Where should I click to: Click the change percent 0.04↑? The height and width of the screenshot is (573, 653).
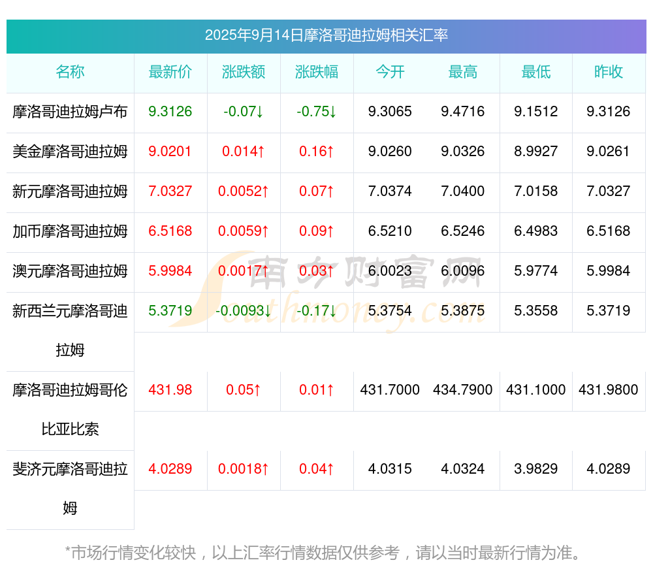tap(317, 469)
